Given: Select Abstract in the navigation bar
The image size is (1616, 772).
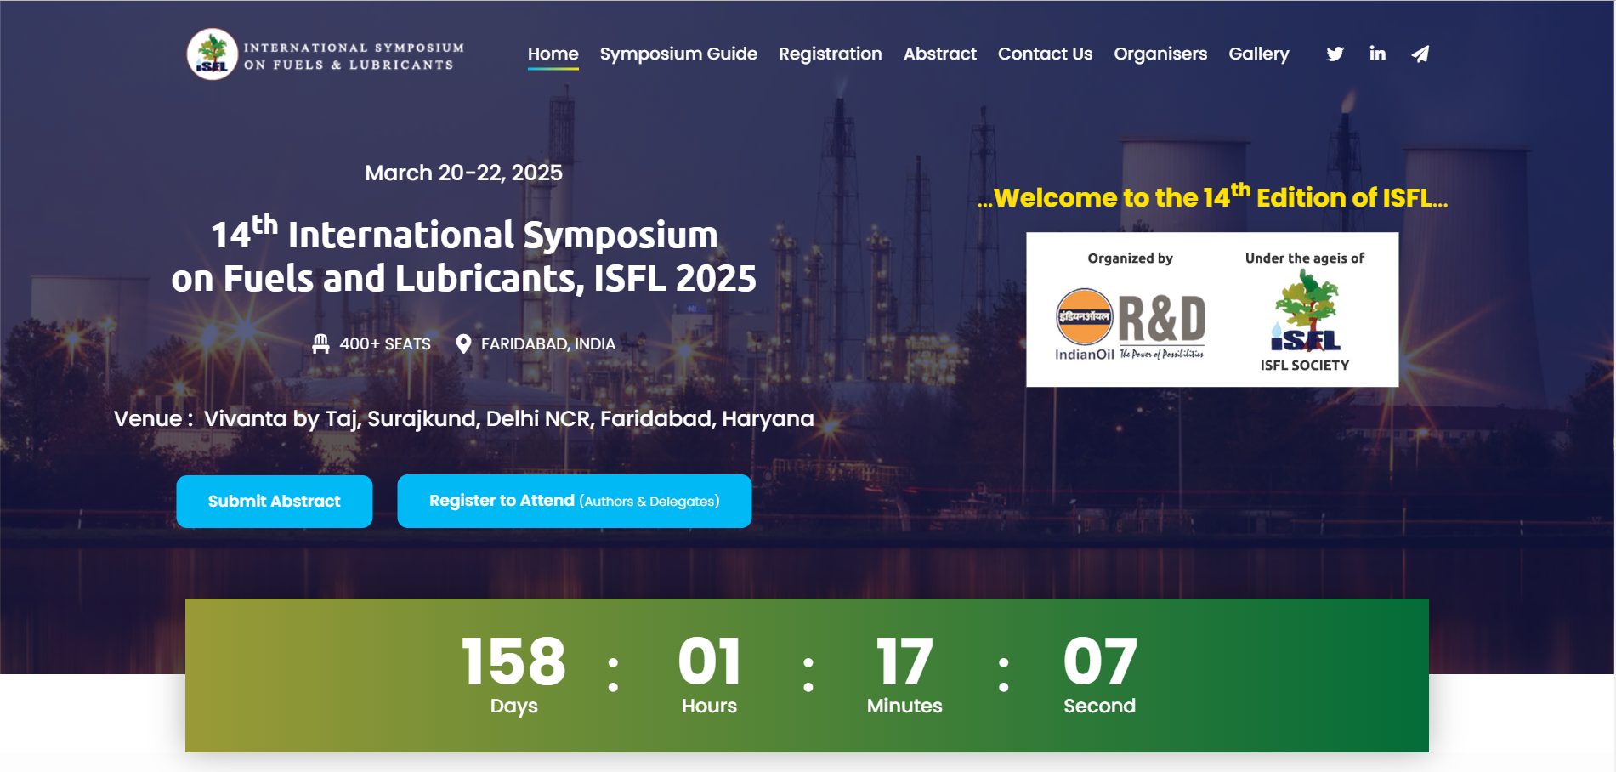Looking at the screenshot, I should coord(939,54).
